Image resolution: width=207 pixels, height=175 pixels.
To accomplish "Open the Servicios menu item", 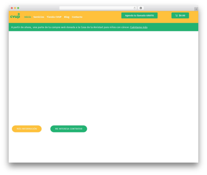I will point(39,17).
